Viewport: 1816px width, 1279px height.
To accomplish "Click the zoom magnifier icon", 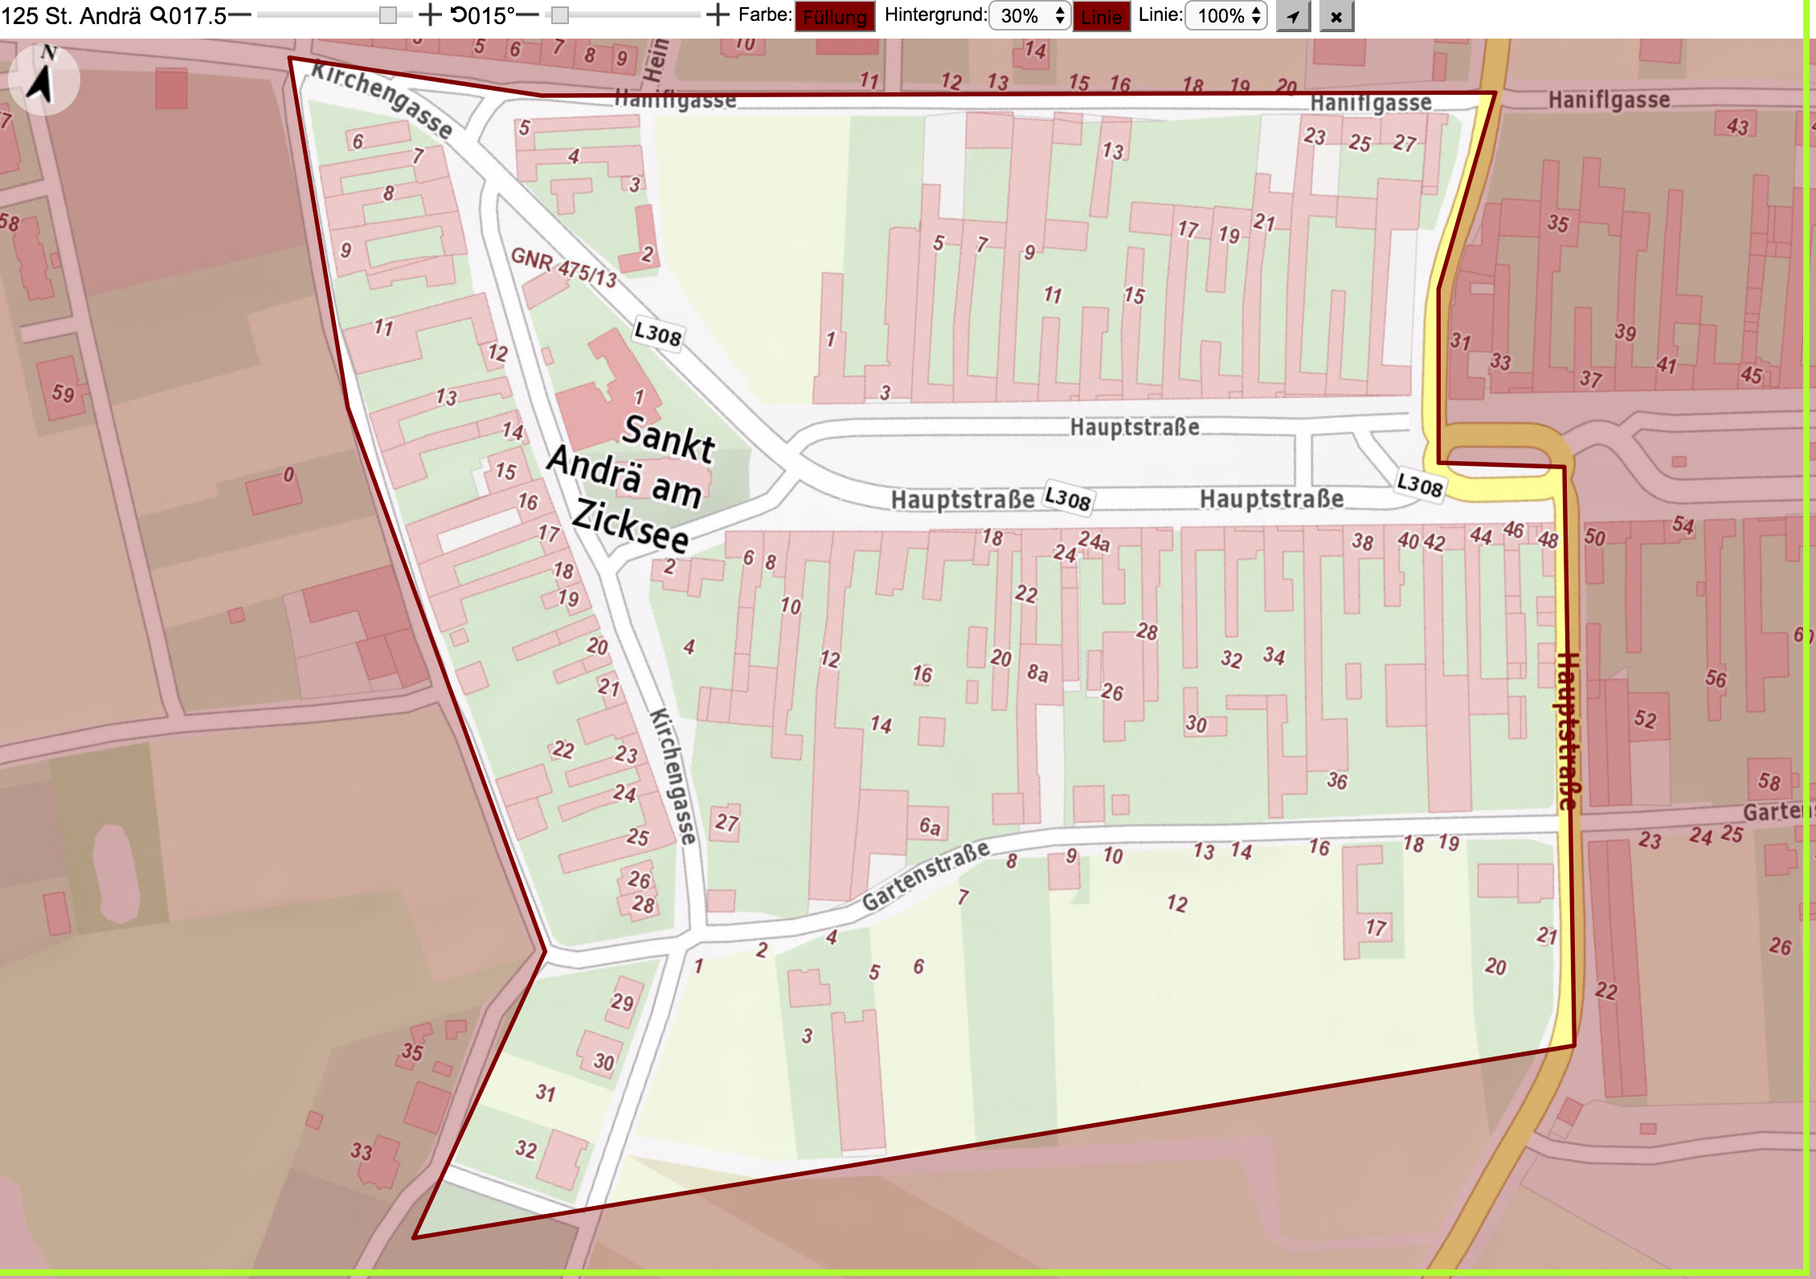I will coord(159,15).
